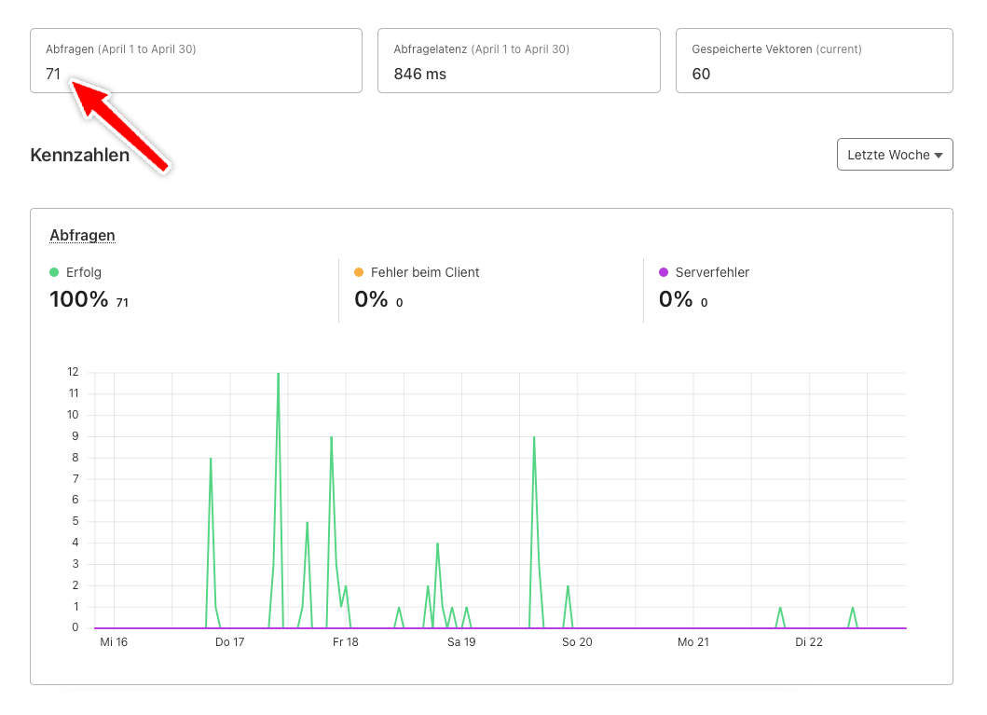This screenshot has height=715, width=987.
Task: Click the orange Fehler beim Client dot
Action: [359, 272]
